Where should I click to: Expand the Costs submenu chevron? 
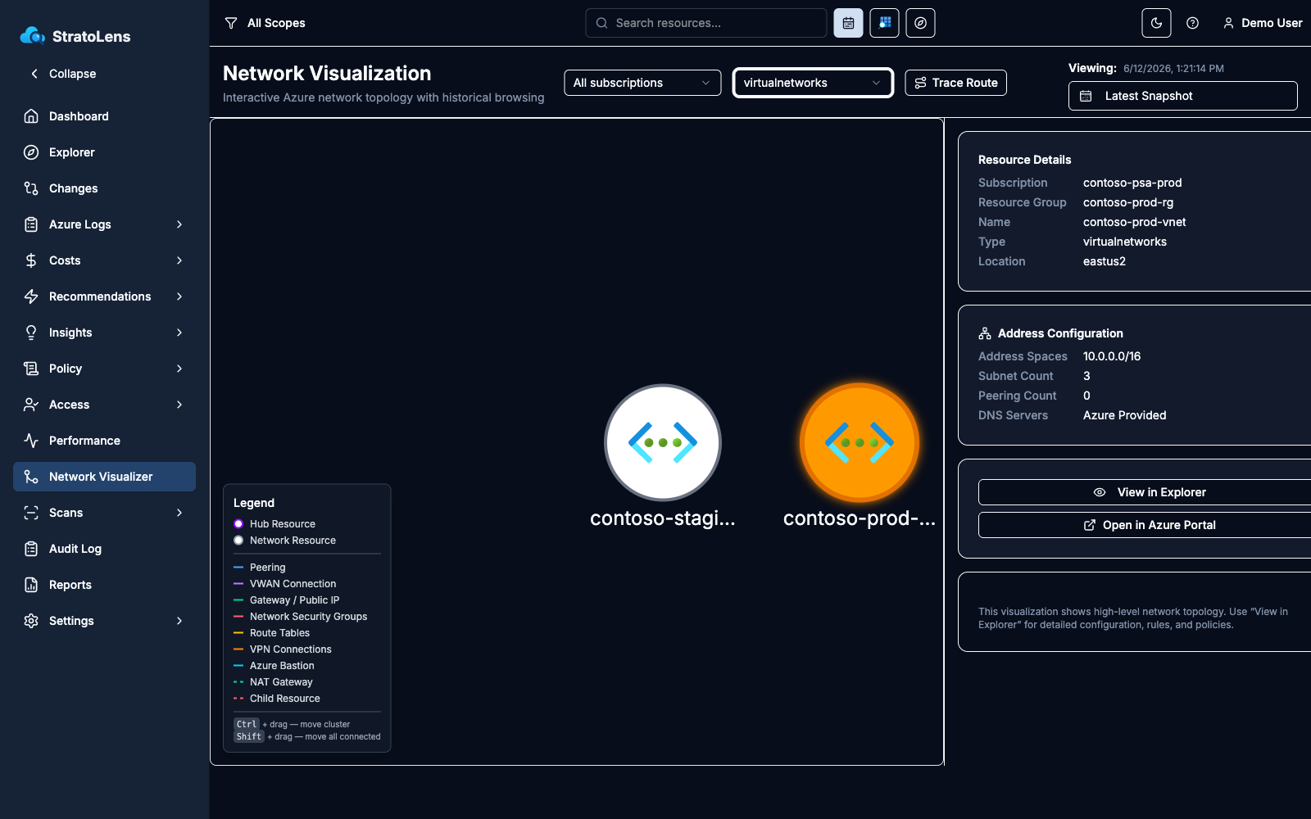[x=179, y=260]
